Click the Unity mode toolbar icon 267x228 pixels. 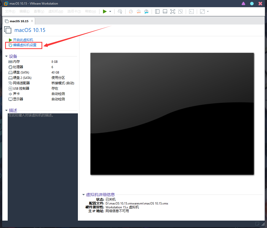[180, 11]
